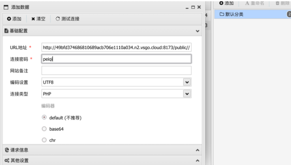291x165 pixels.
Task: Click the chevron on the 基础配置 header
Action: [197, 31]
